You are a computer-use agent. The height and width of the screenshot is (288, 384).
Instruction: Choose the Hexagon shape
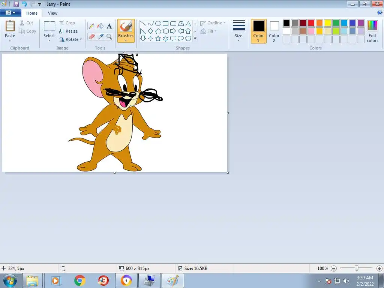[165, 31]
